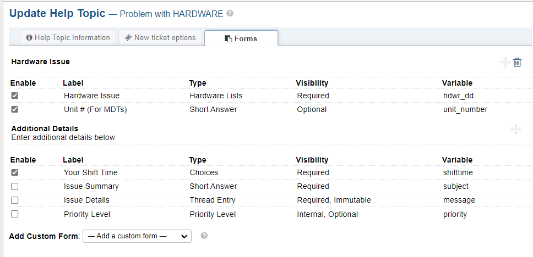Click the Hardware Lists type text
533x257 pixels.
point(216,96)
